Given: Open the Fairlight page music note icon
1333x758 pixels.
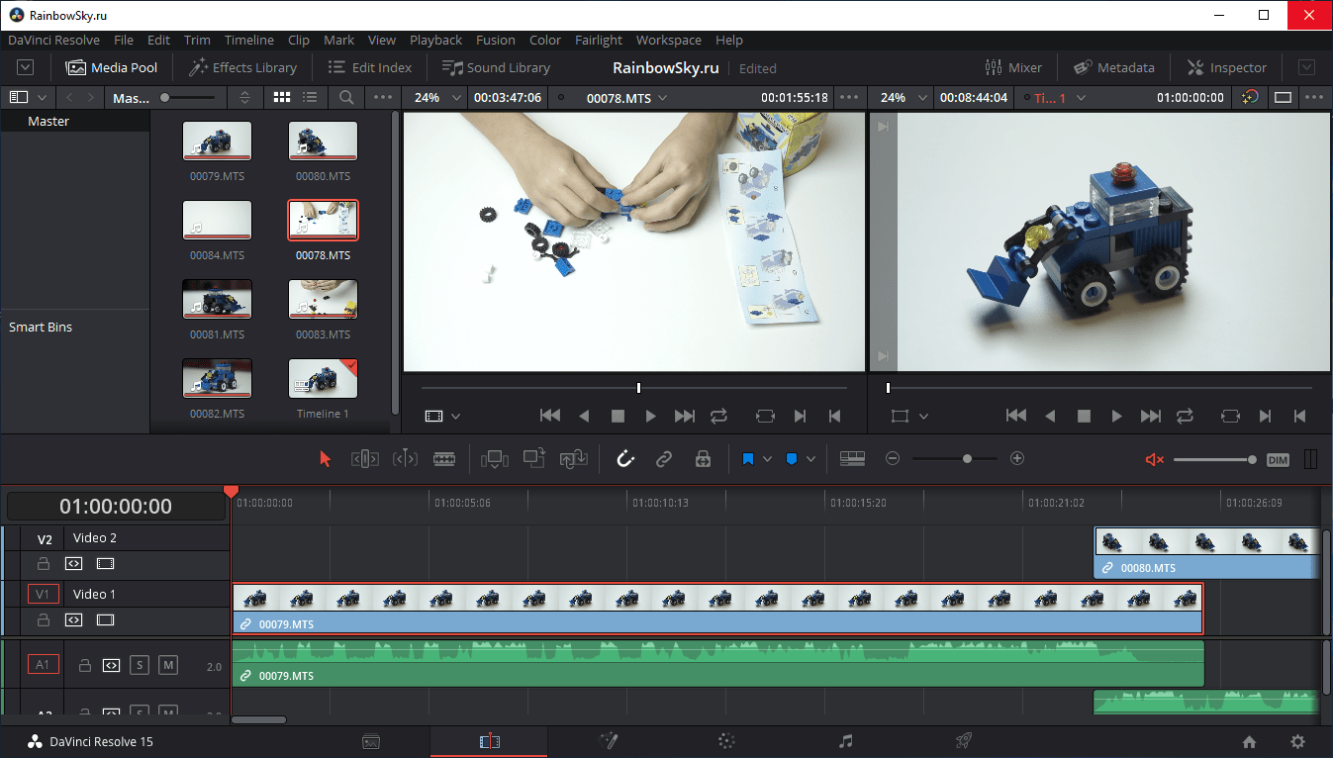Looking at the screenshot, I should [845, 741].
